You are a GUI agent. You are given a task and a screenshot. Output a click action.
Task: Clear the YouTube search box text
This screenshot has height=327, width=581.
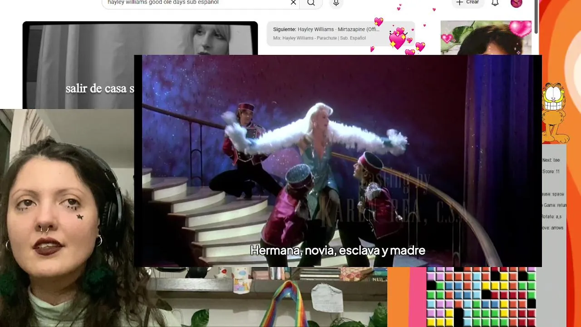293,3
